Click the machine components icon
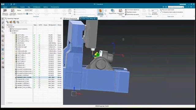The image size is (196, 110). pyautogui.click(x=120, y=11)
